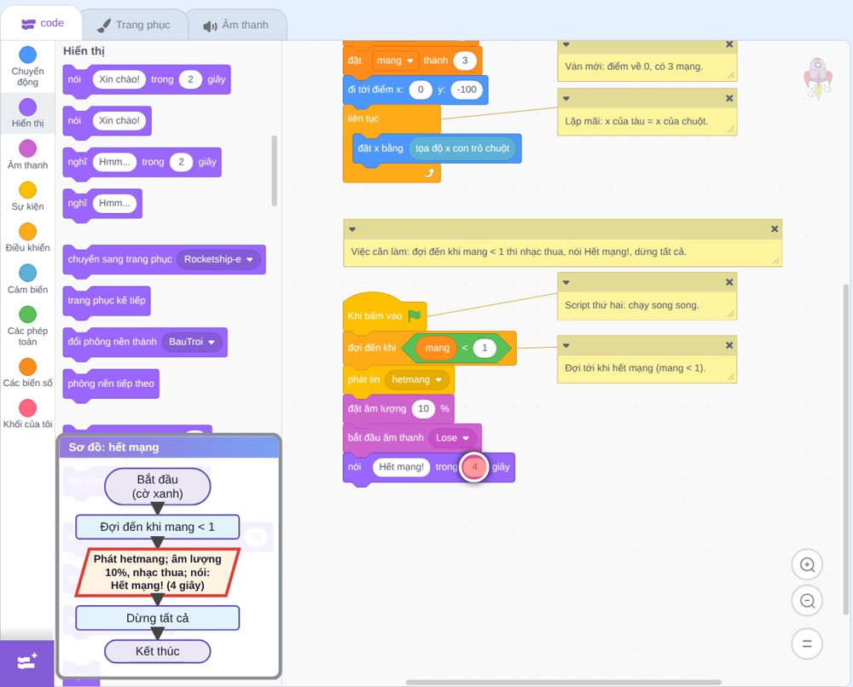Open the Các biến số category
853x687 pixels.
tap(27, 372)
